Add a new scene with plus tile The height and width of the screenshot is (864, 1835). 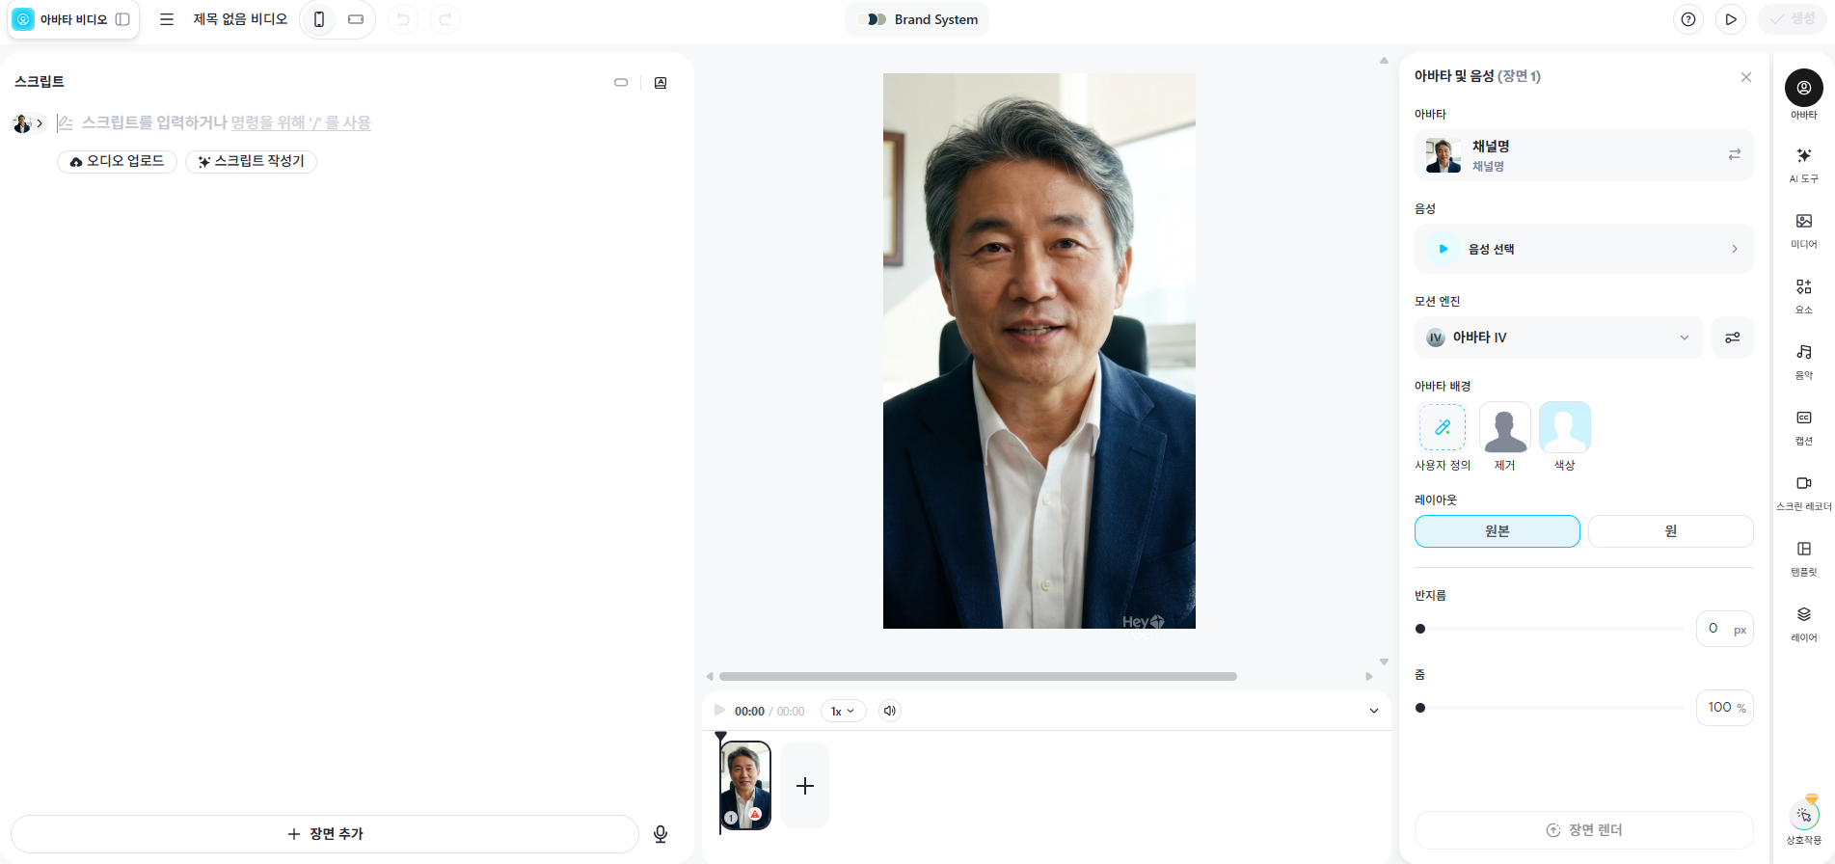805,786
